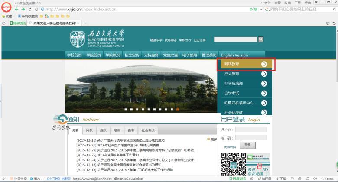Click arrow icon next to 非学历培训
Image resolution: width=338 pixels, height=182 pixels.
(264, 84)
